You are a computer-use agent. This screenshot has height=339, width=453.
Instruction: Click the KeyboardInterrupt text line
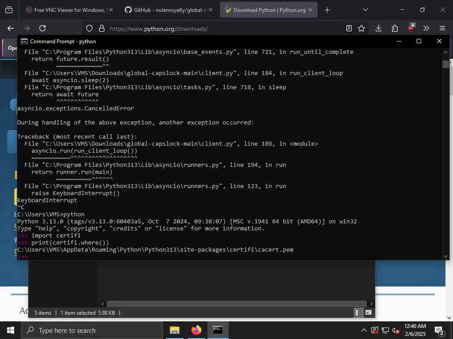pos(47,200)
